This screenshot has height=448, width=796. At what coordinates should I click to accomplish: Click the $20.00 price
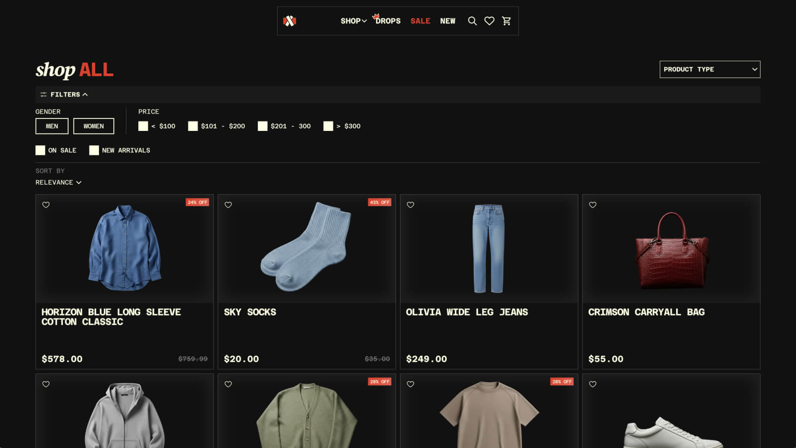(241, 359)
